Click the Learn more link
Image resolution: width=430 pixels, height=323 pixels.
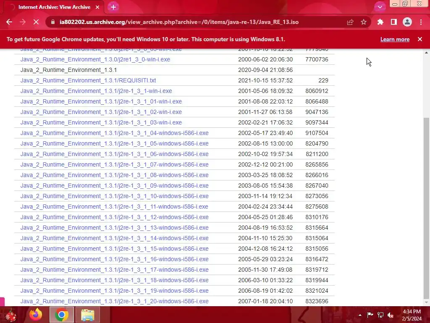395,39
